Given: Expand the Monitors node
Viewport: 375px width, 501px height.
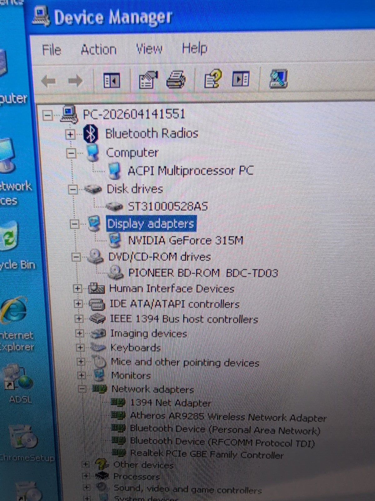Looking at the screenshot, I should (x=81, y=375).
